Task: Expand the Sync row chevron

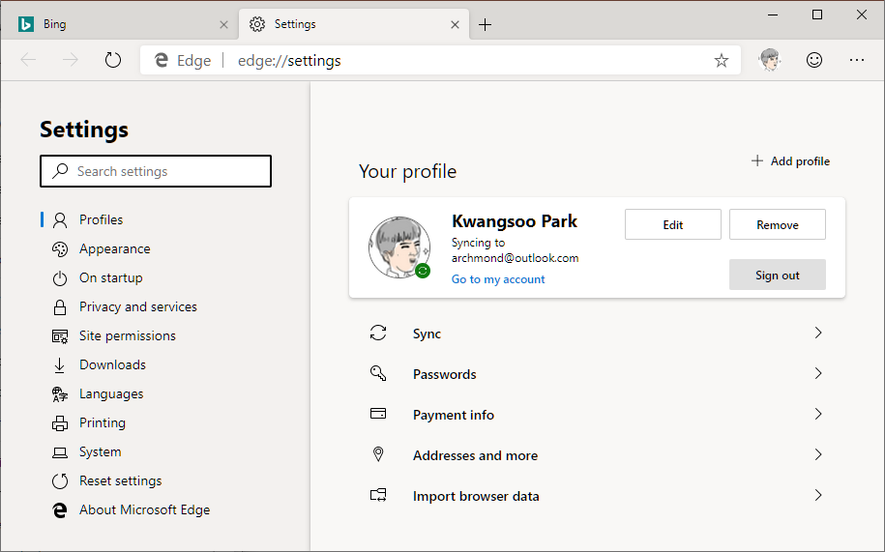Action: (818, 334)
